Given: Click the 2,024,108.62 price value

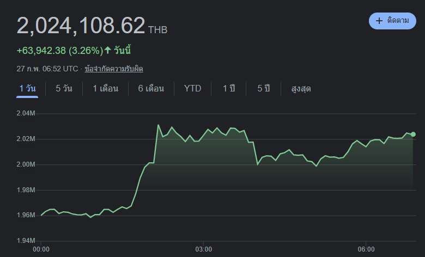Looking at the screenshot, I should point(81,26).
